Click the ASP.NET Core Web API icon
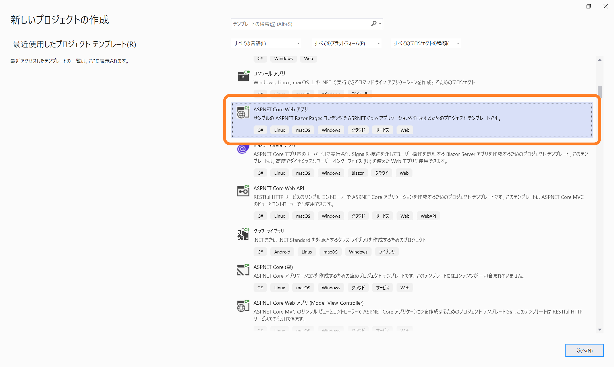Image resolution: width=614 pixels, height=367 pixels. 243,191
